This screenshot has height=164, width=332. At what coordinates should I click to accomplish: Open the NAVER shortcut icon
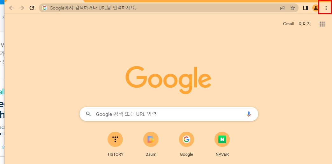(x=222, y=139)
